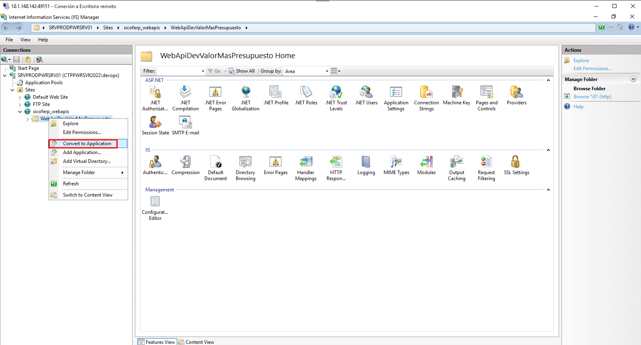641x345 pixels.
Task: Click Show All in filter bar
Action: [x=242, y=71]
